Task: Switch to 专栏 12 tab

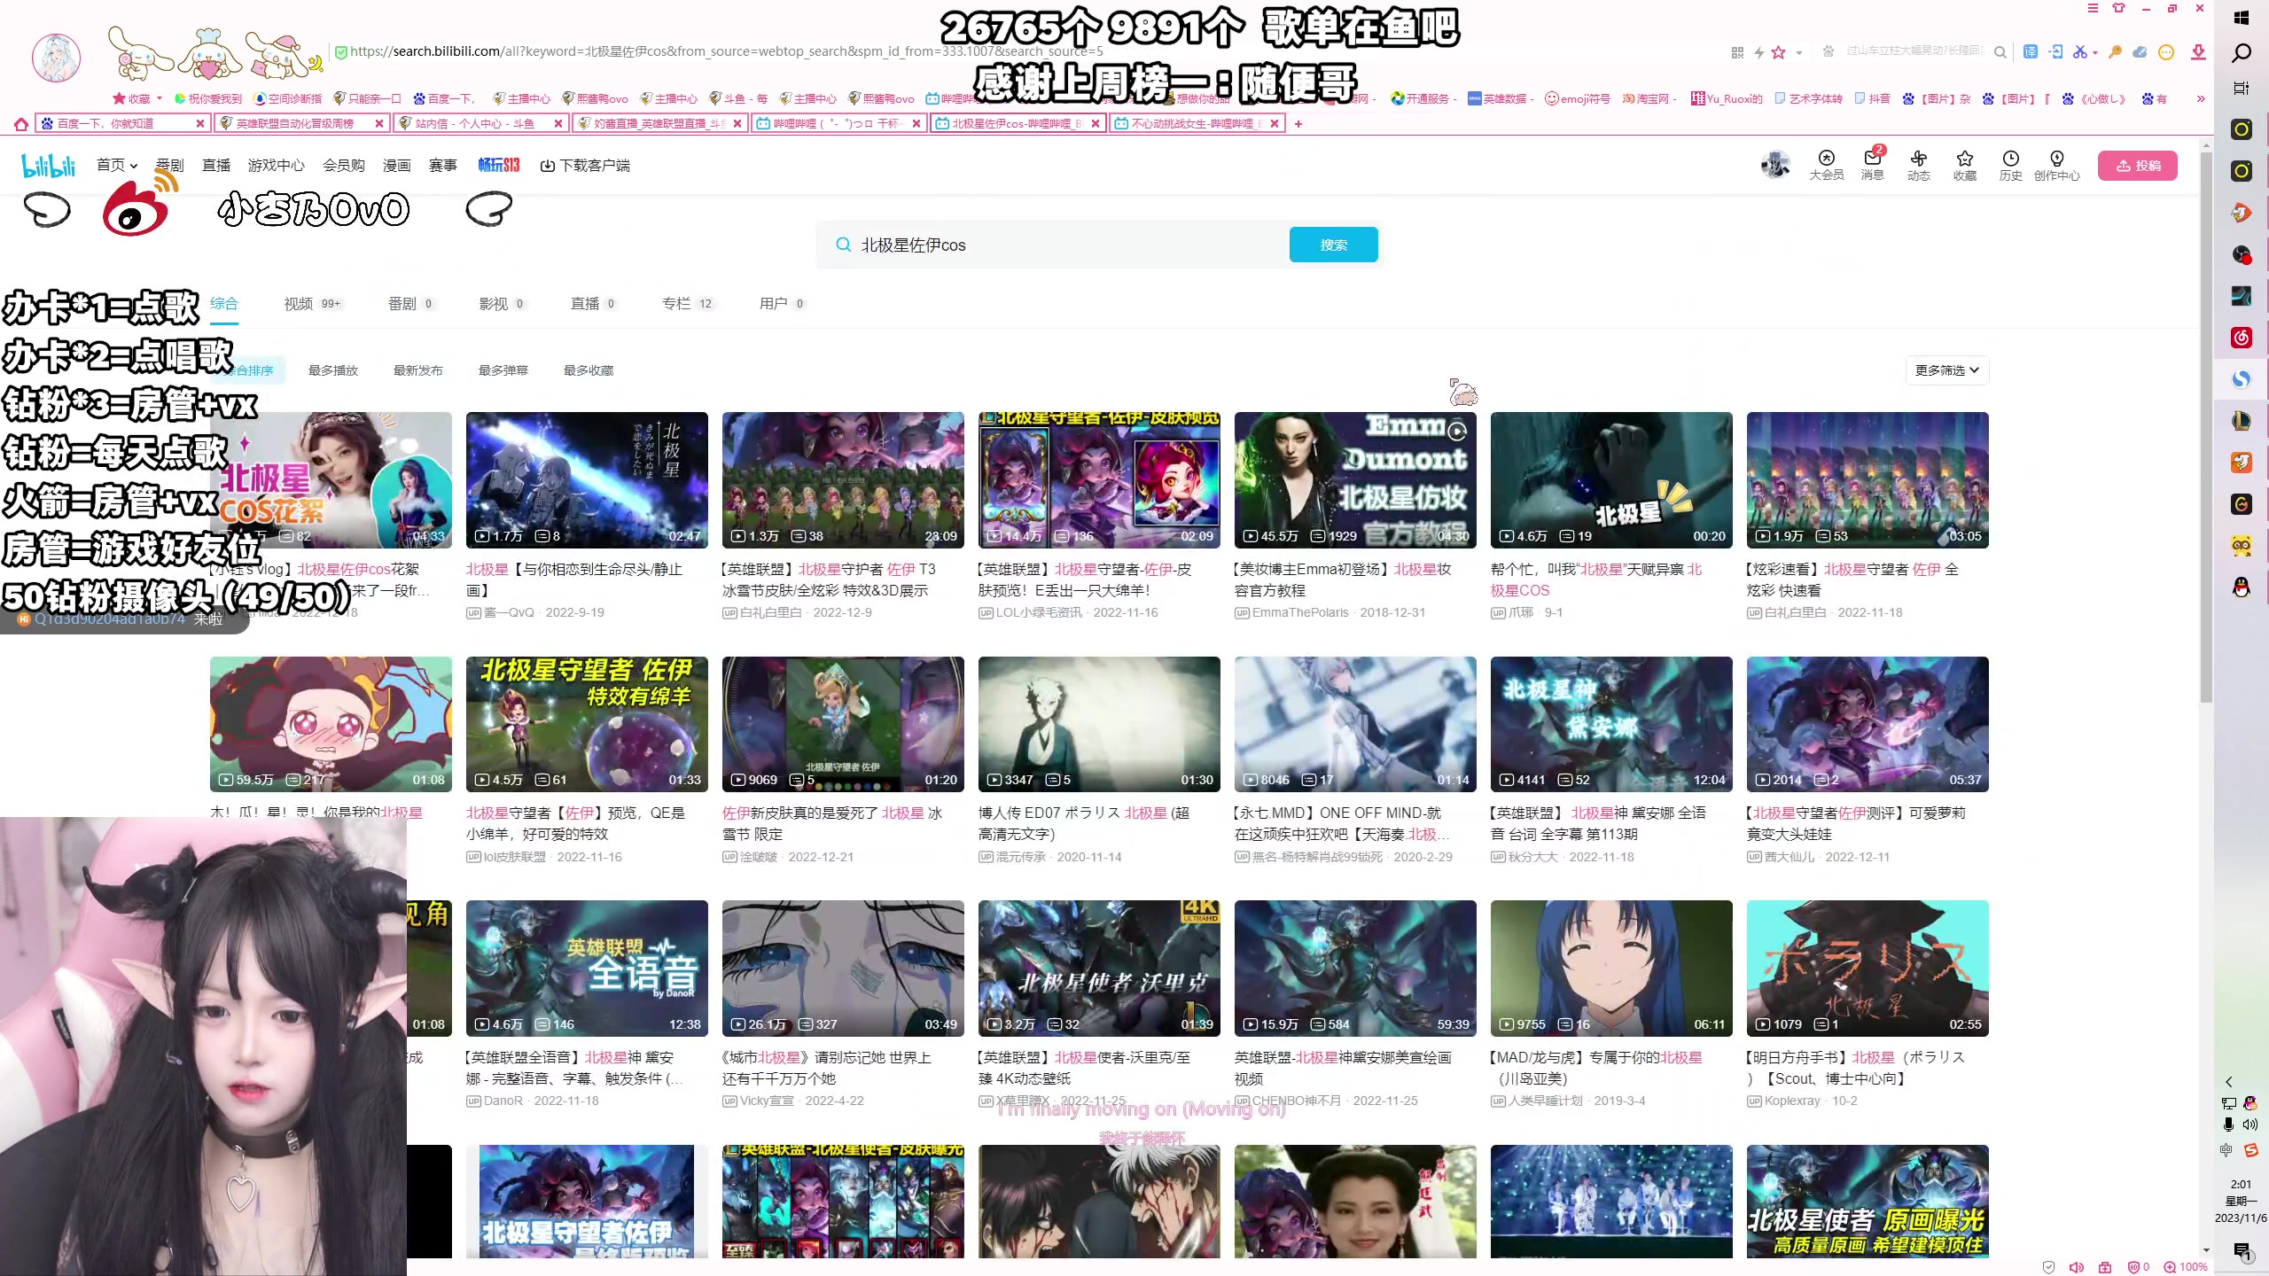Action: pos(687,303)
